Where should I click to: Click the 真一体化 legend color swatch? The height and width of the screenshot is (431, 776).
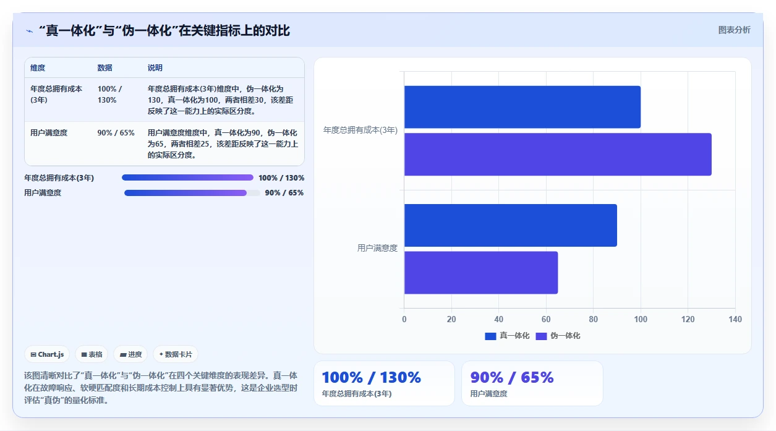tap(490, 336)
